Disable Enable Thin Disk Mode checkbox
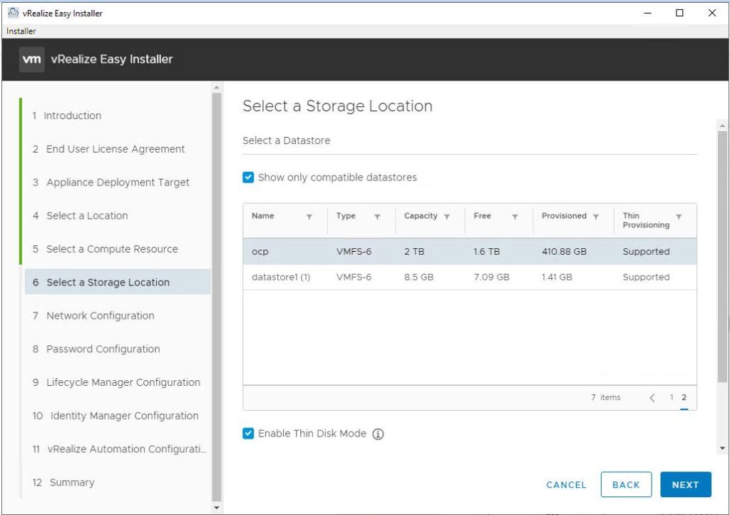The height and width of the screenshot is (515, 730). 248,434
